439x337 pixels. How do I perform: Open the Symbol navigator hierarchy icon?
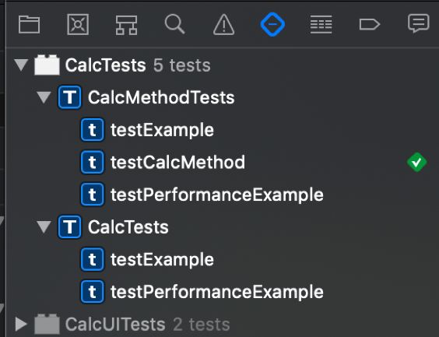click(x=126, y=25)
